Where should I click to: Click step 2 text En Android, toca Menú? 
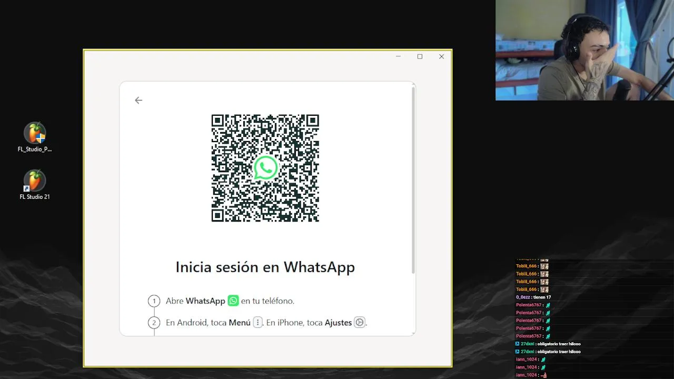[x=208, y=323]
